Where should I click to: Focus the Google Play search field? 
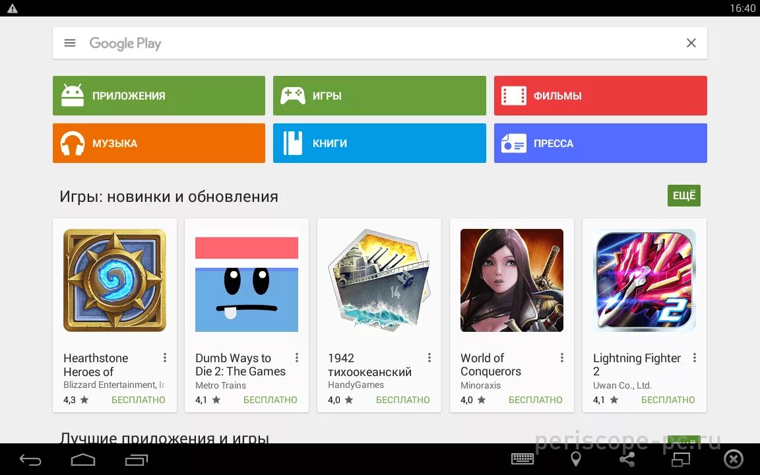pyautogui.click(x=379, y=43)
